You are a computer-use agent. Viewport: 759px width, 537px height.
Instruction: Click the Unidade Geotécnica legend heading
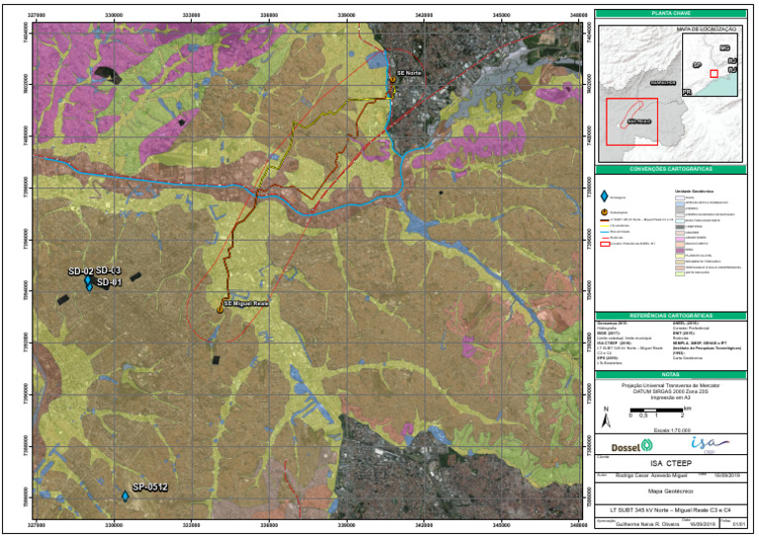694,192
